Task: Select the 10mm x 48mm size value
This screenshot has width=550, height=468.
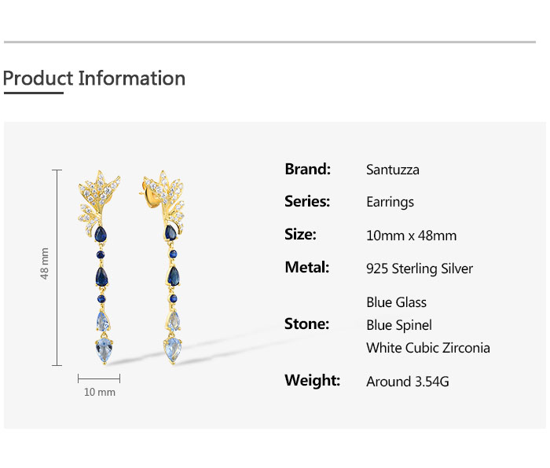Action: [411, 236]
